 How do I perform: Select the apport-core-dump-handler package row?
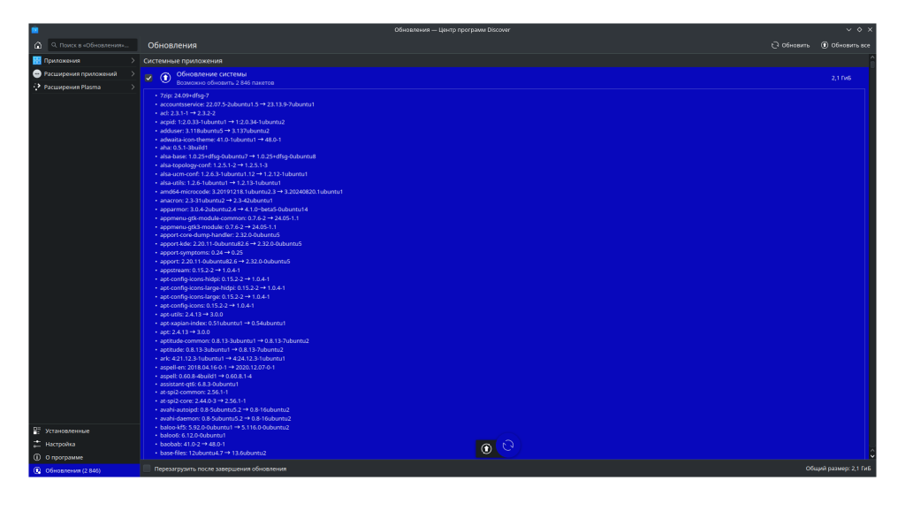pos(220,235)
